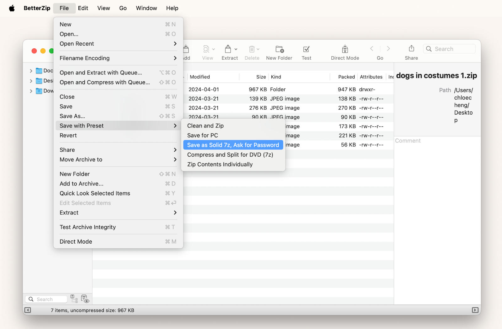Choose New from the File menu
The width and height of the screenshot is (502, 329).
(118, 24)
